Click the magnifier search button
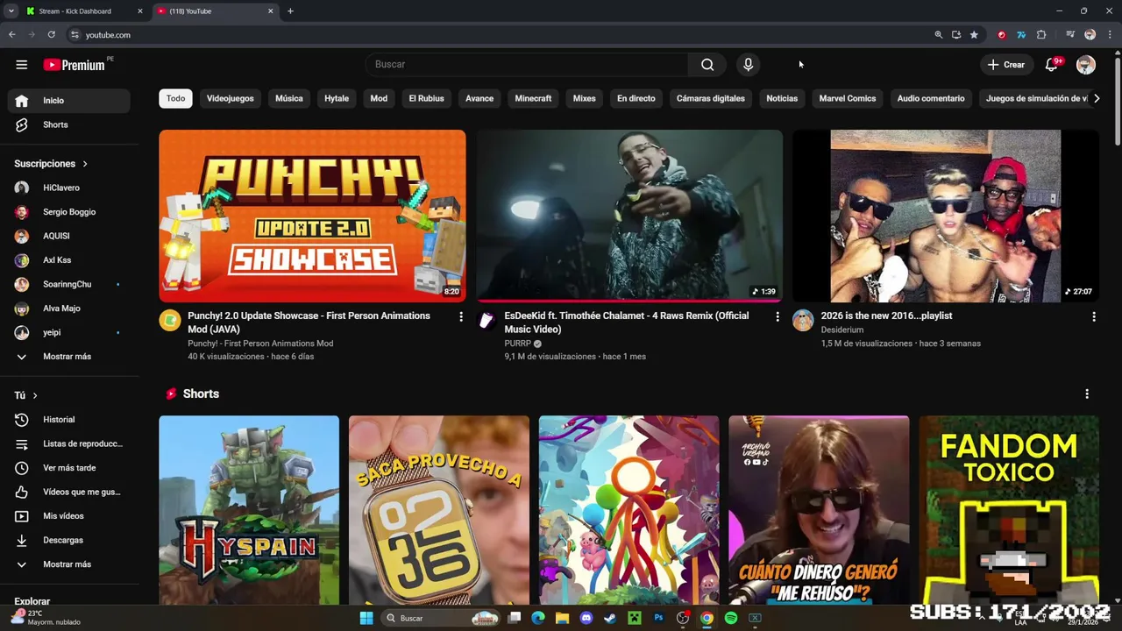The height and width of the screenshot is (631, 1122). tap(707, 64)
